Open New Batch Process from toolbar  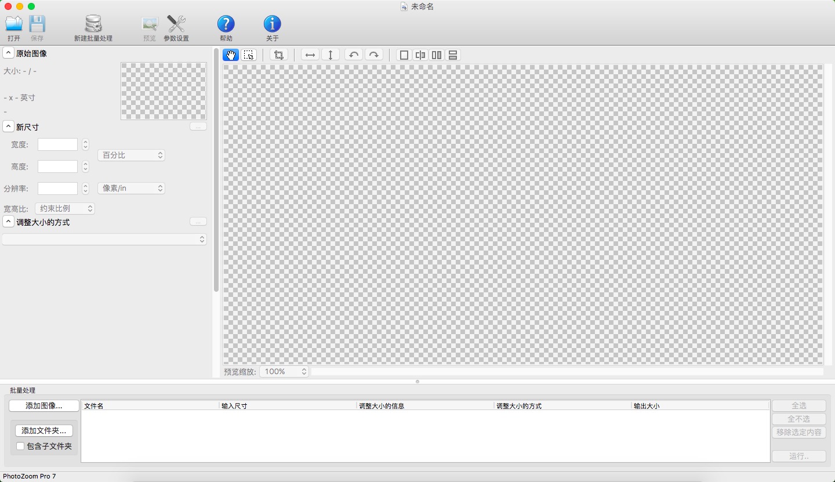(93, 24)
